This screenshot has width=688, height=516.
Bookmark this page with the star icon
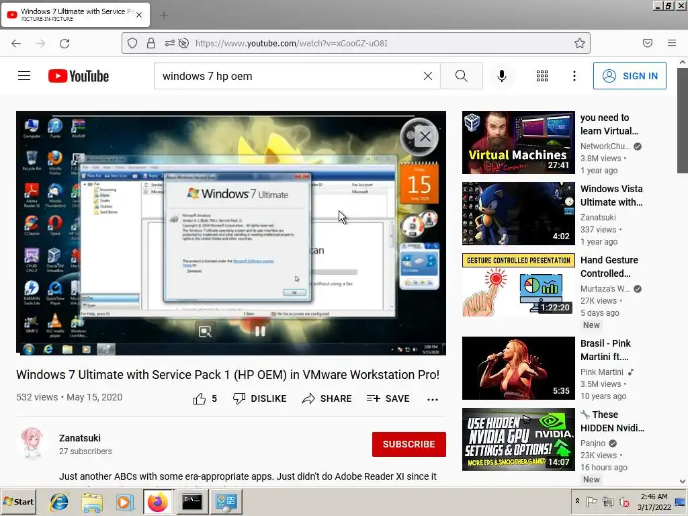tap(580, 43)
